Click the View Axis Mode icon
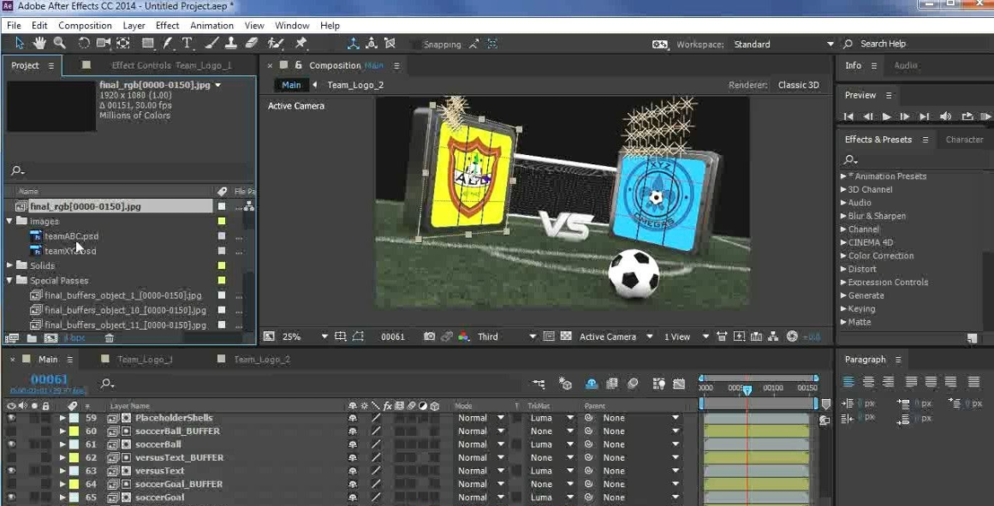The width and height of the screenshot is (994, 506). [390, 44]
